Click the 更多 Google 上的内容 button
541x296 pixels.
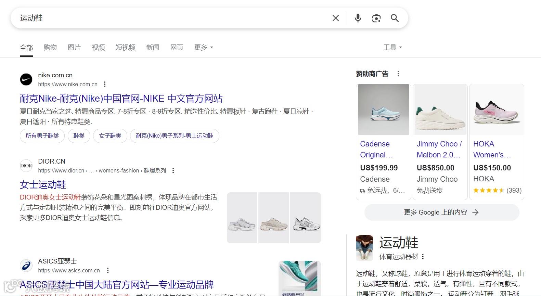442,213
